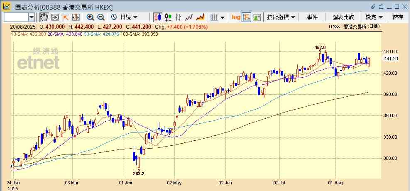Click the 02 Jul date axis label
This screenshot has height=191, width=411.
pyautogui.click(x=279, y=182)
